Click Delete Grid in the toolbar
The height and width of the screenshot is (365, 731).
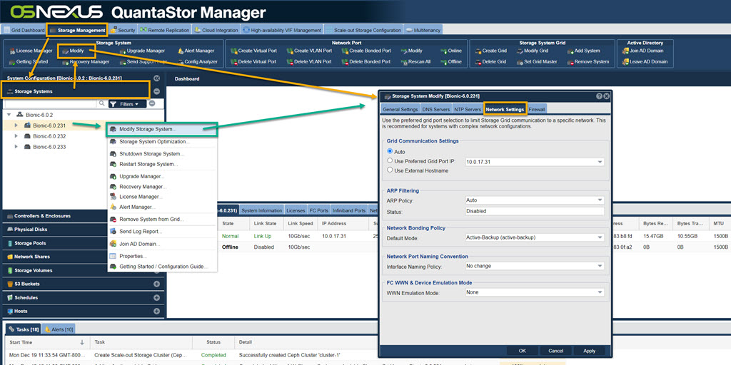click(490, 61)
